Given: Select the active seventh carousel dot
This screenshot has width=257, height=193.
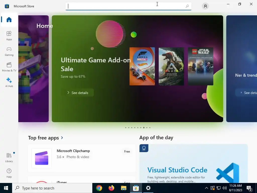Looking at the screenshot, I should [144, 127].
